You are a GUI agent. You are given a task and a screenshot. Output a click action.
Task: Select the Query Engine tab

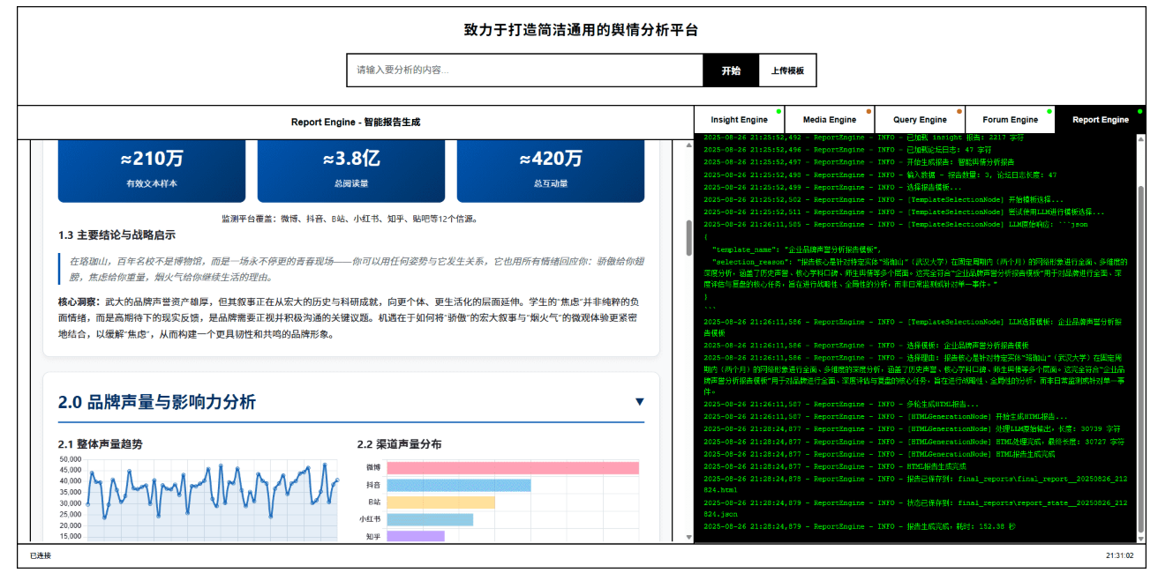[920, 120]
